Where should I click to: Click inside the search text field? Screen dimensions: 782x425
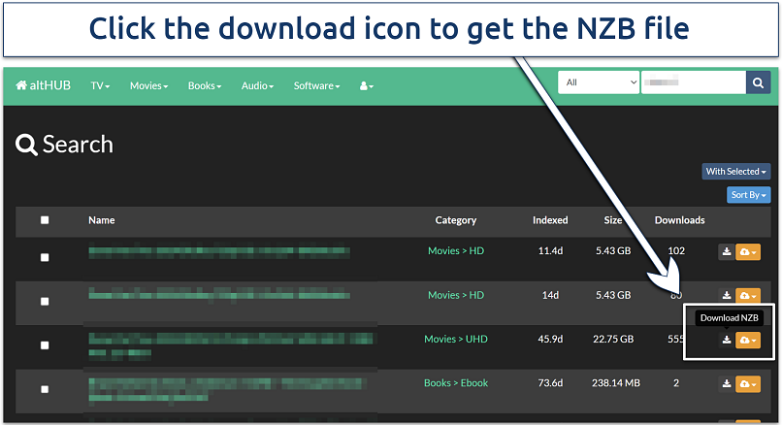[692, 82]
